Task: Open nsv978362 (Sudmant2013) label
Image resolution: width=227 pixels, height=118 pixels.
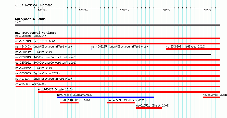Action: [x=75, y=95]
